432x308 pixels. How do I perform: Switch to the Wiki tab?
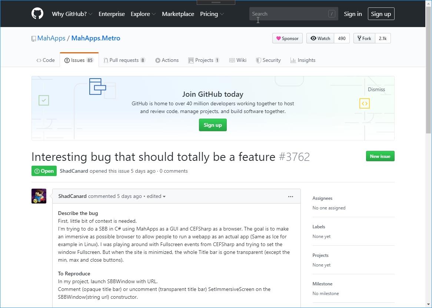click(238, 60)
